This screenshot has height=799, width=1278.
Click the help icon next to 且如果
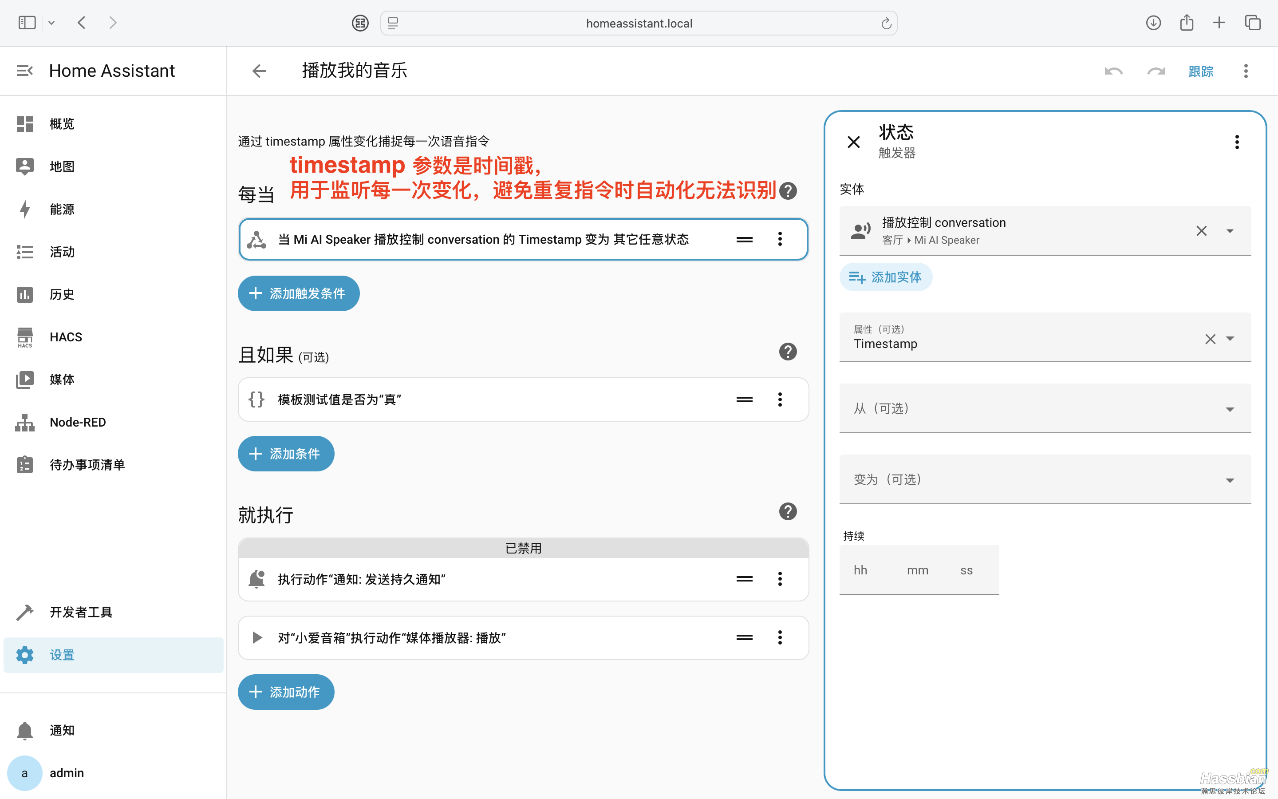(x=787, y=352)
